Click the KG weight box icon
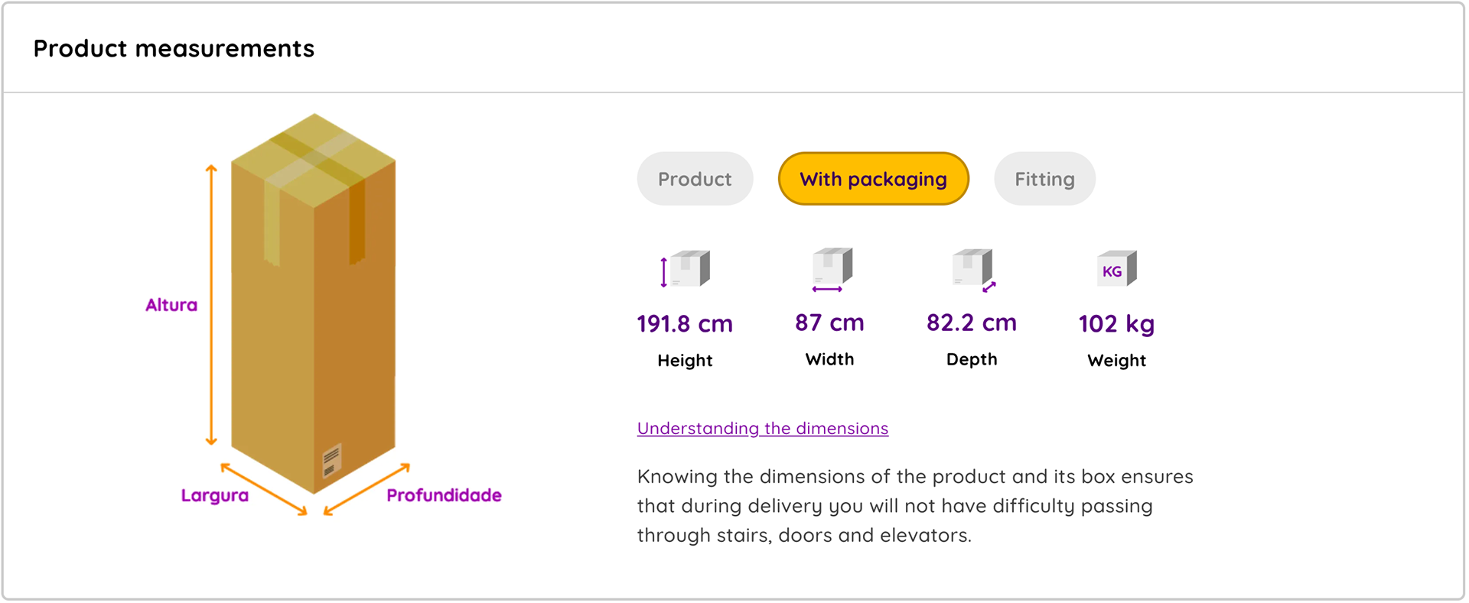Viewport: 1469px width, 603px height. click(x=1117, y=268)
